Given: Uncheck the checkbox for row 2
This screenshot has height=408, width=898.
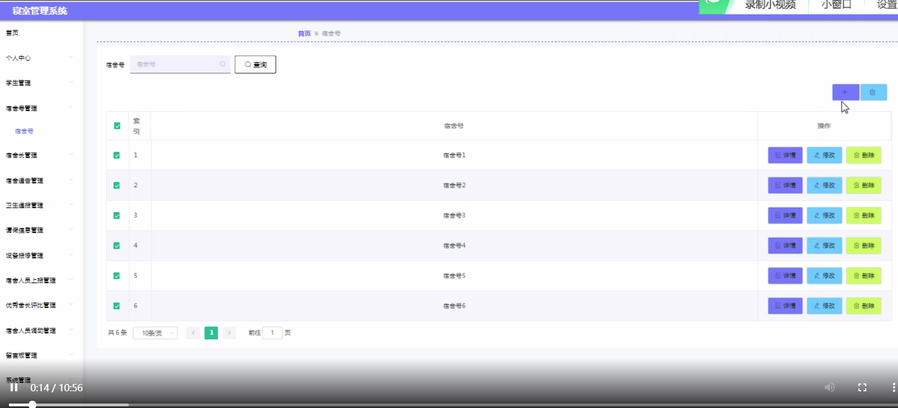Looking at the screenshot, I should pos(117,185).
